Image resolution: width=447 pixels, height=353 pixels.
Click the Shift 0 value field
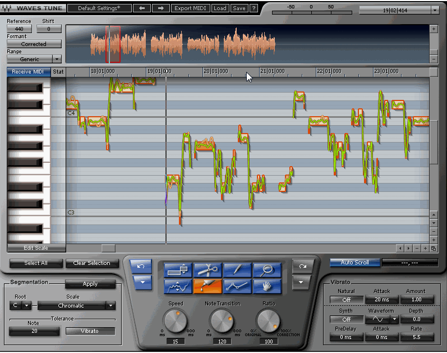coord(49,29)
